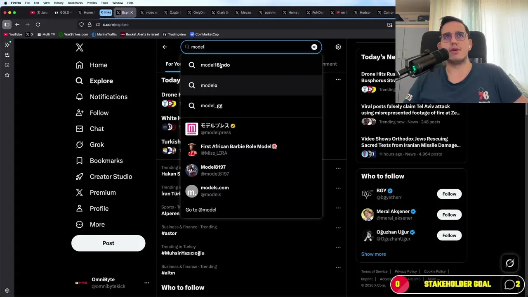Open the #altın trending topic
The height and width of the screenshot is (297, 528).
point(168,273)
